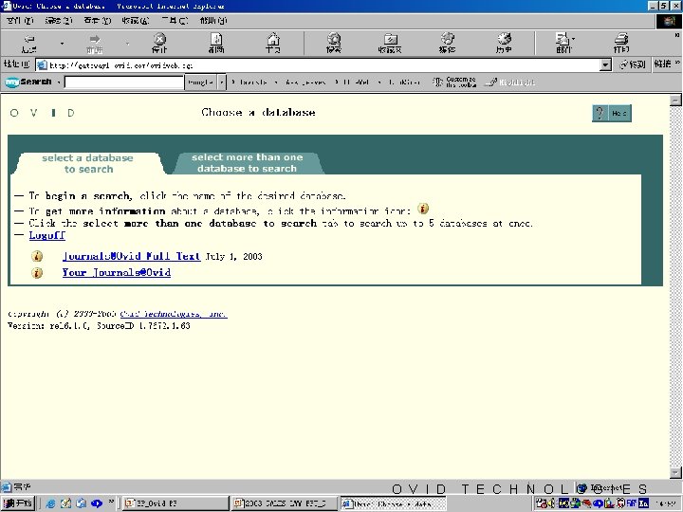Open Journals@Ovid Full Text database link

coord(131,256)
